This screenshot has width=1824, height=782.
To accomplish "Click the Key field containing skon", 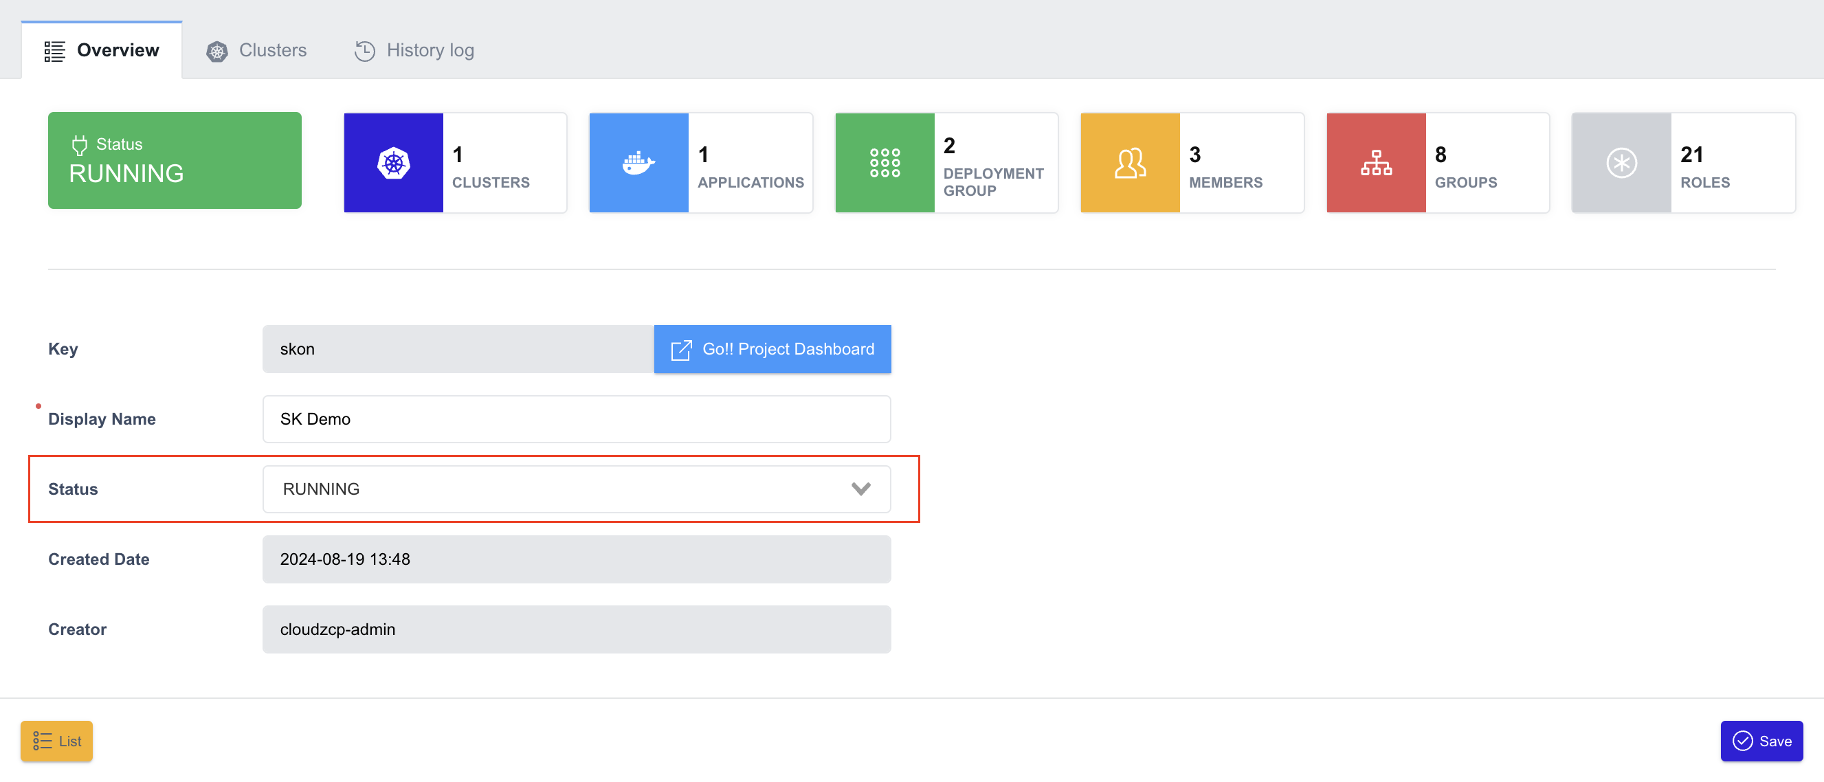I will pyautogui.click(x=458, y=349).
